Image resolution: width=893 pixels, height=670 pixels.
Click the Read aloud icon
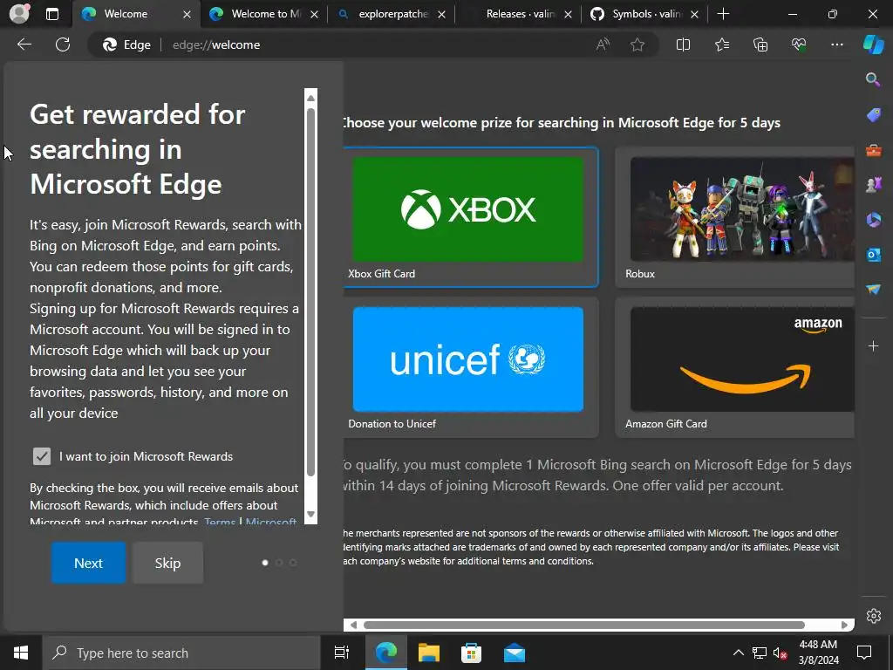tap(603, 44)
